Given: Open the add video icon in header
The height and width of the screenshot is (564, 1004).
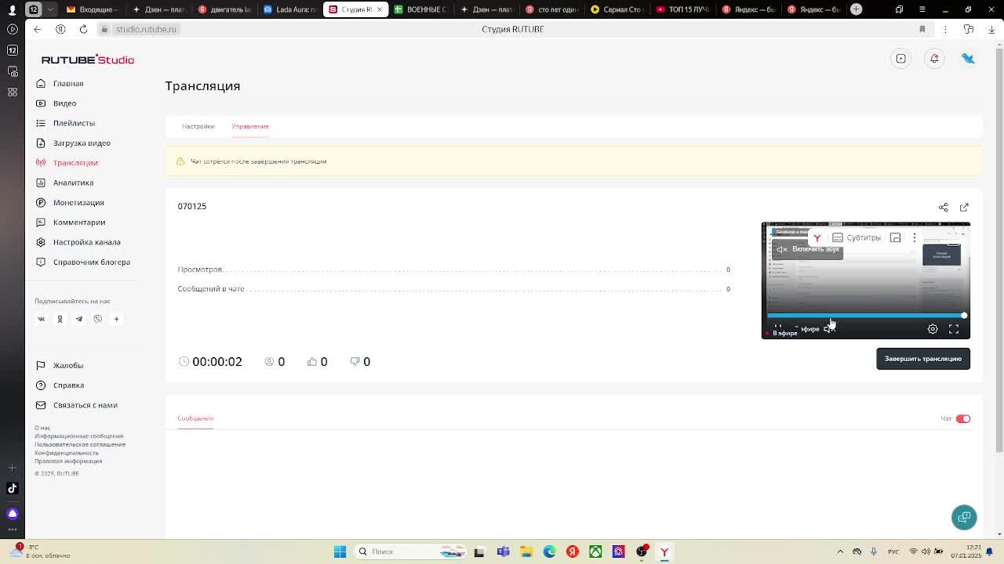Looking at the screenshot, I should click(x=901, y=59).
